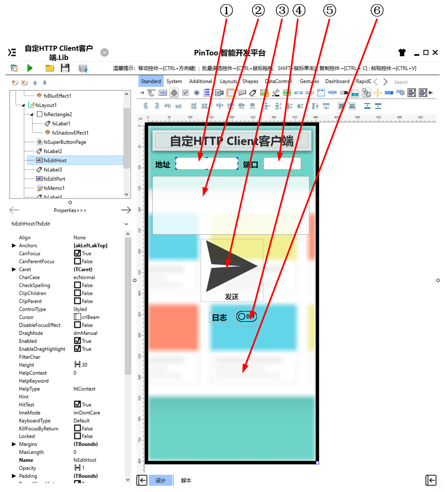Screen dimensions: 445x492
Task: Select fxSuperButtonPage in component tree
Action: [65, 142]
